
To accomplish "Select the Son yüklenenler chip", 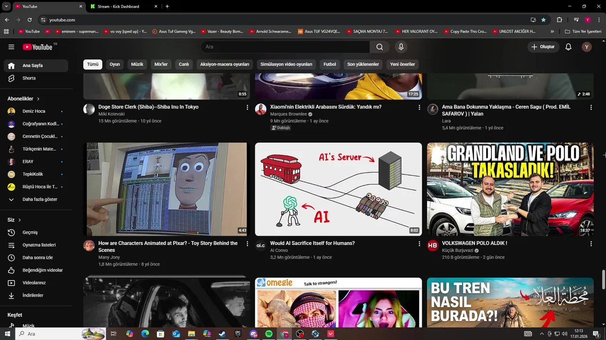I will coord(363,64).
